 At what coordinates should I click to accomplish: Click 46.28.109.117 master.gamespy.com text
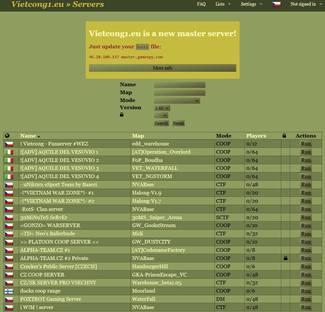click(126, 57)
